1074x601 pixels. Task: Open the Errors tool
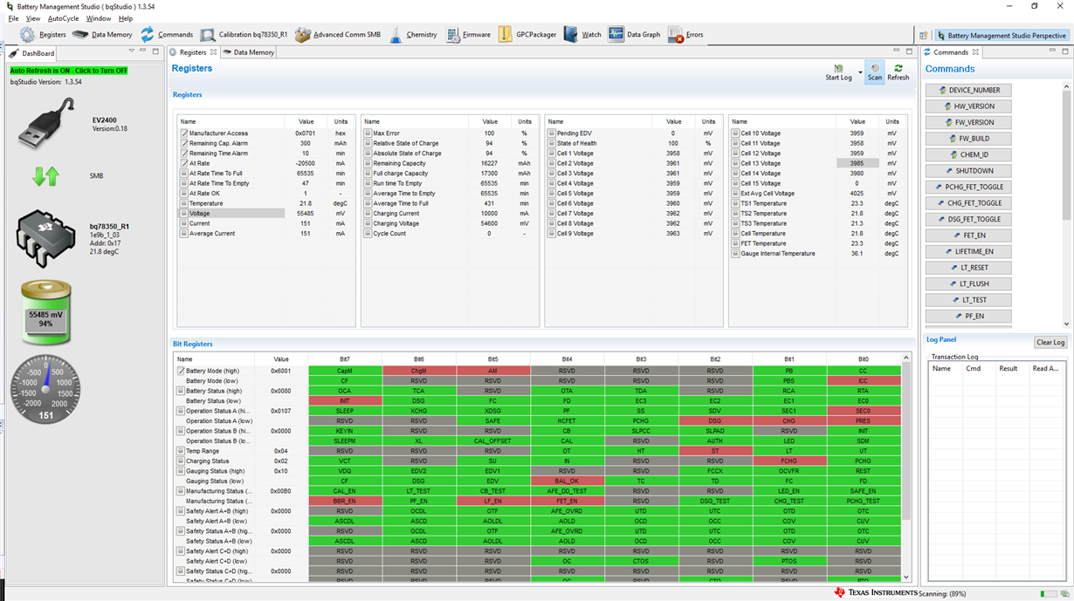[x=685, y=35]
